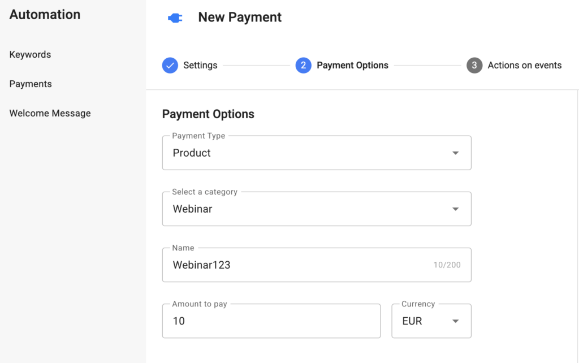579x363 pixels.
Task: Click the Payment Type dropdown arrow
Action: [x=455, y=153]
